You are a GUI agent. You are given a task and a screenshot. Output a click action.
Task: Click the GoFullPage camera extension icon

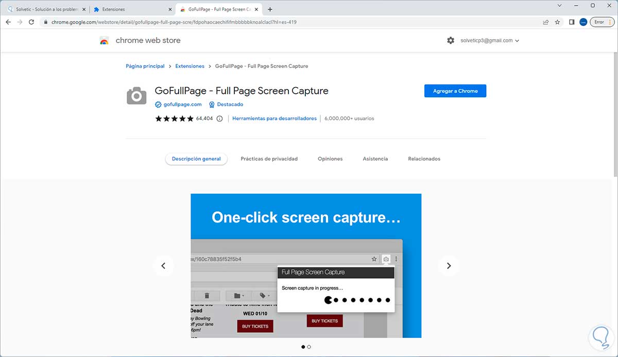(x=136, y=95)
